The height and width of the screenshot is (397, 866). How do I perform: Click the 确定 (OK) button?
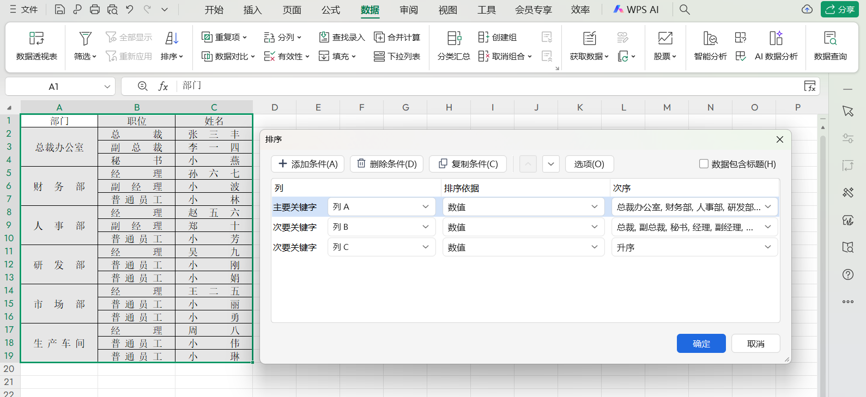(x=701, y=344)
